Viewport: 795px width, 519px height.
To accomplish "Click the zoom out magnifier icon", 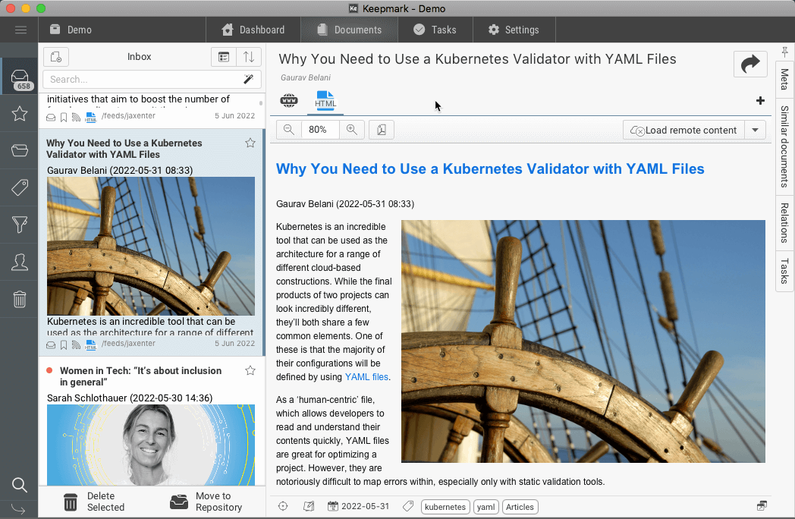I will pos(289,130).
